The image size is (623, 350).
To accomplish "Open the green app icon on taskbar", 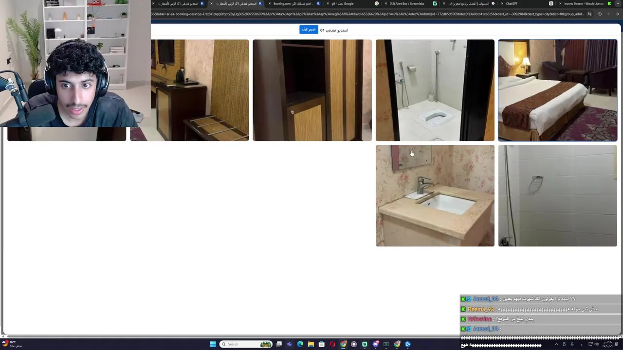I will click(365, 344).
